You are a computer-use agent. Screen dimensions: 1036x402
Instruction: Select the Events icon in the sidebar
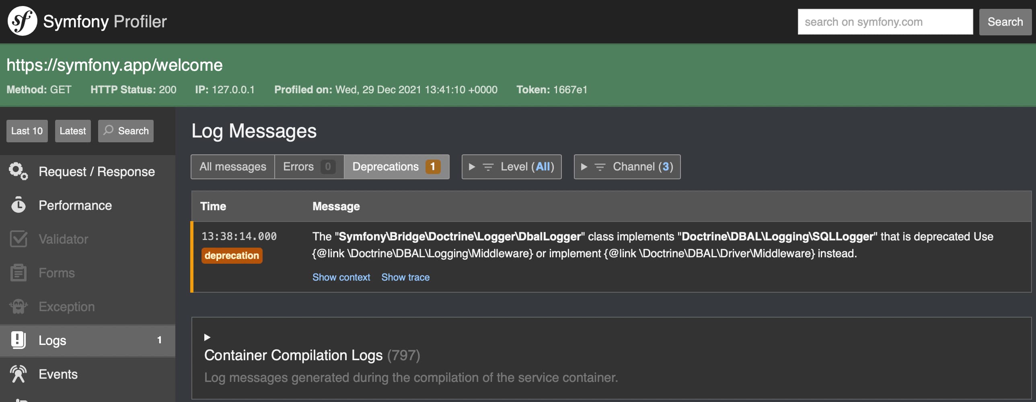click(18, 374)
